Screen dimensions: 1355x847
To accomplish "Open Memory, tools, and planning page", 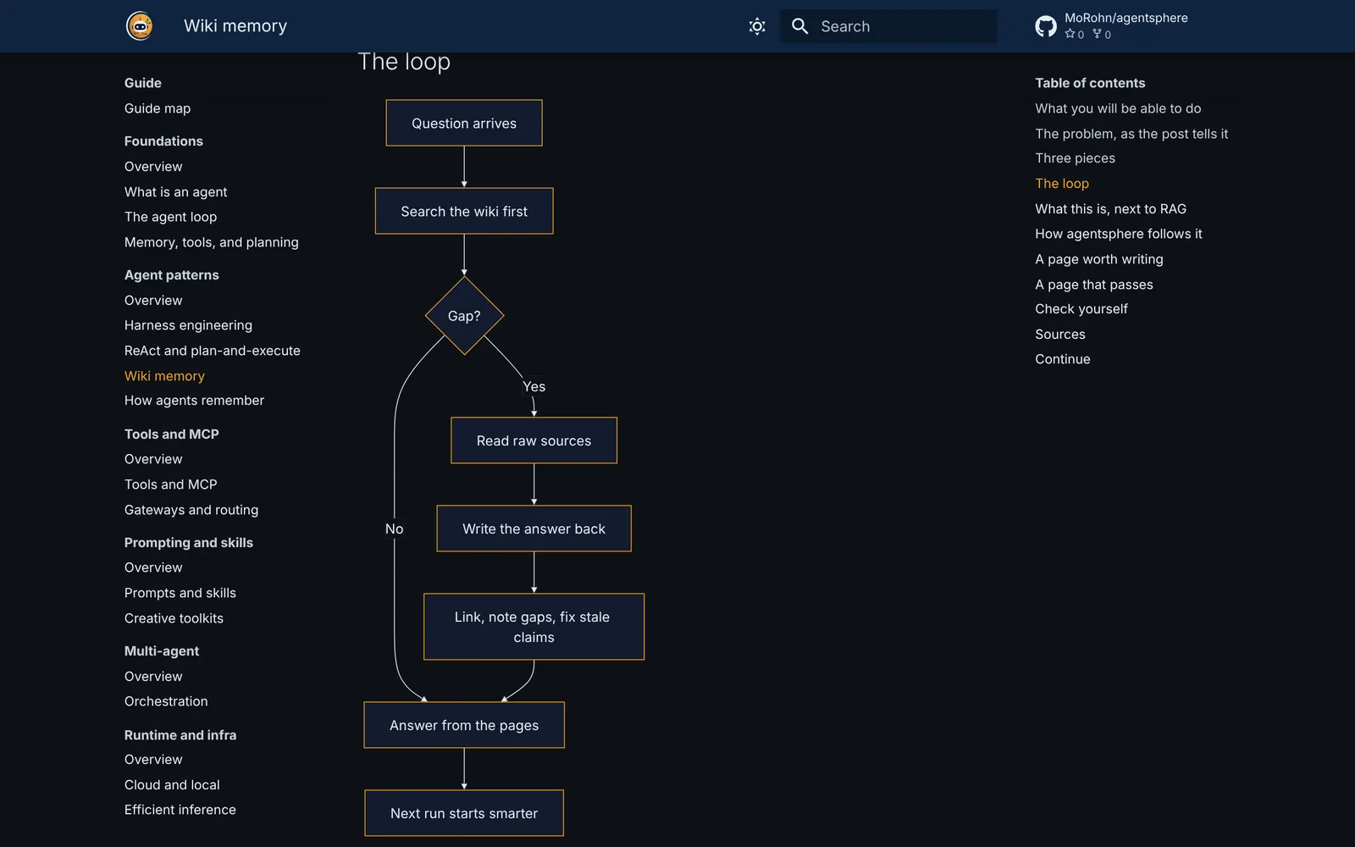I will [x=211, y=242].
